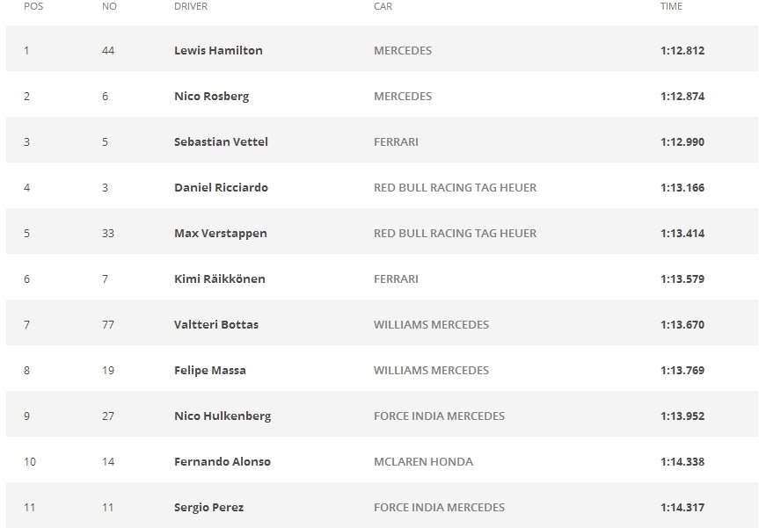This screenshot has height=528, width=759.
Task: Open Sebastian Vettel driver entry
Action: pyautogui.click(x=221, y=141)
